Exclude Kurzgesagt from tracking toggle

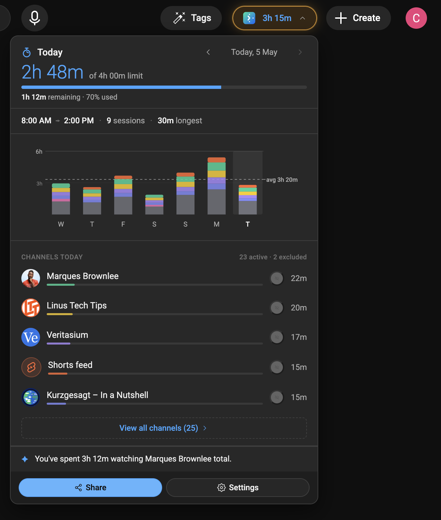(277, 397)
